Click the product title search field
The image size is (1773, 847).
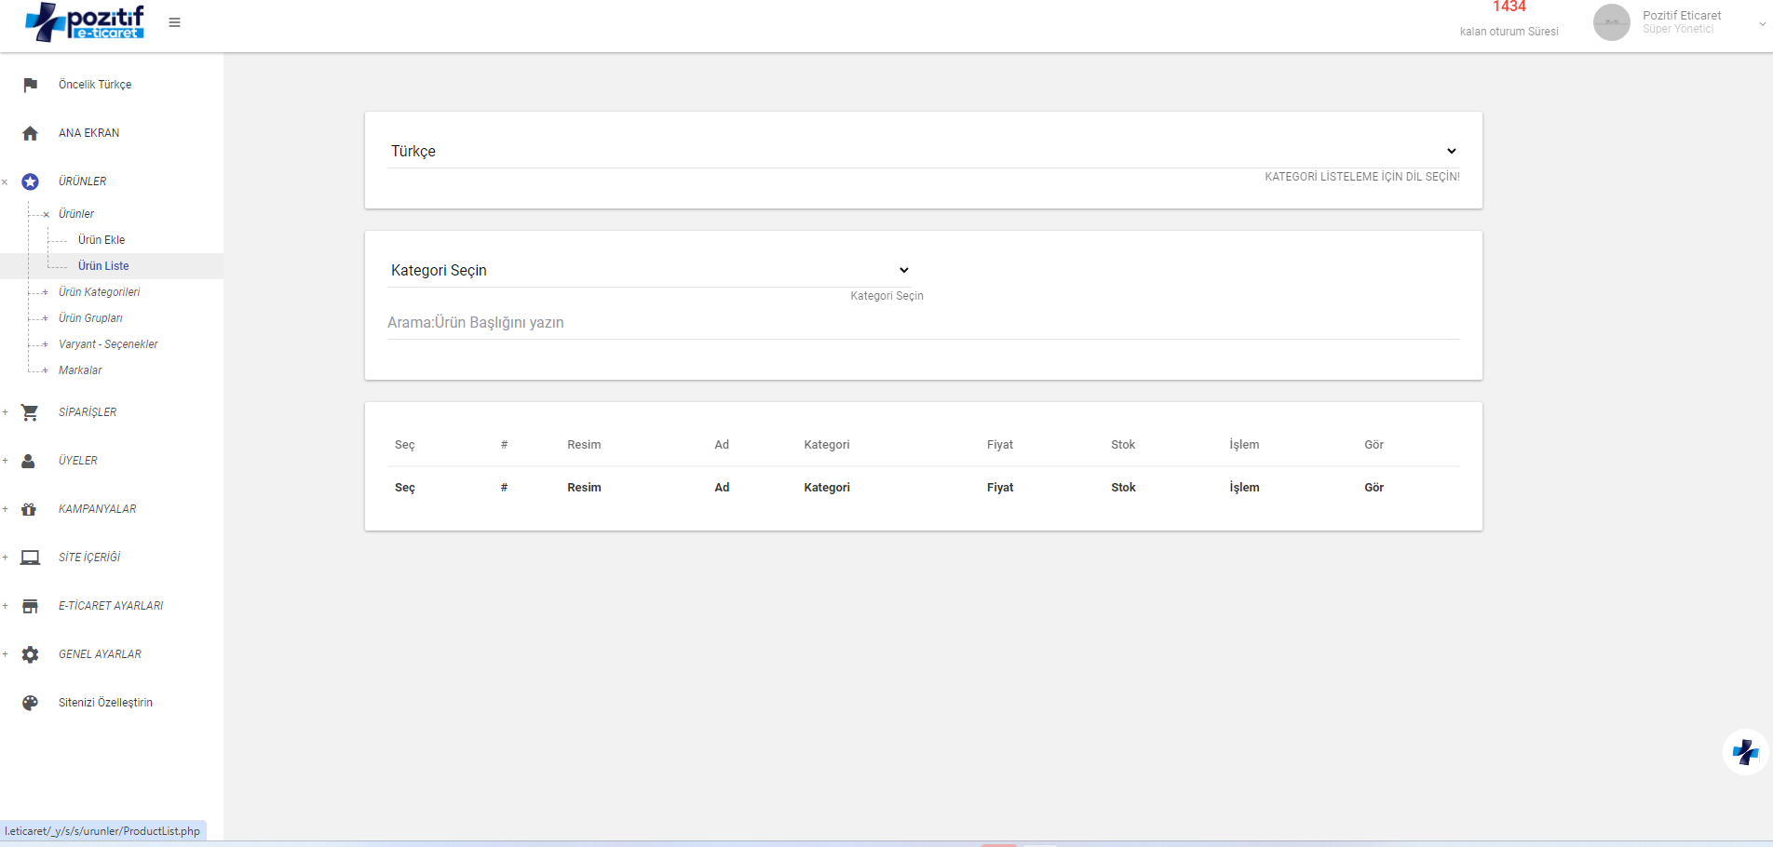tap(923, 323)
